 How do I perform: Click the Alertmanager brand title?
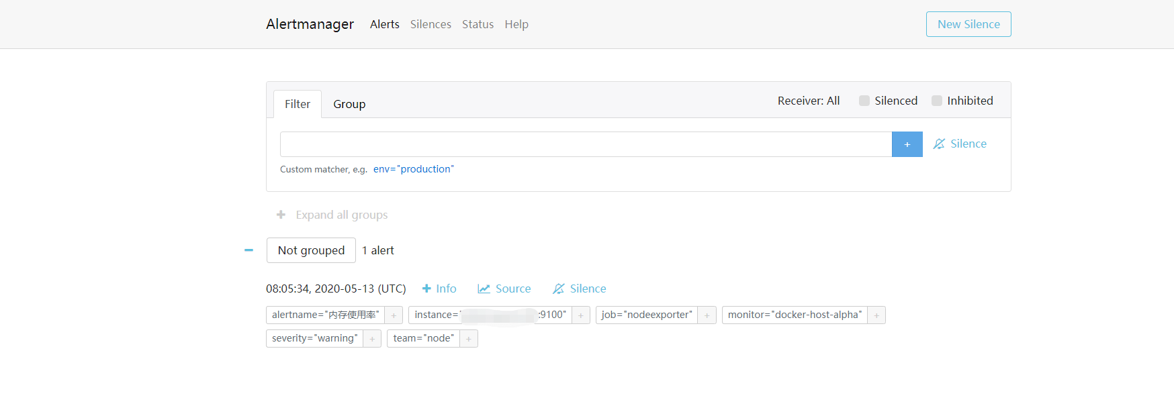[310, 24]
